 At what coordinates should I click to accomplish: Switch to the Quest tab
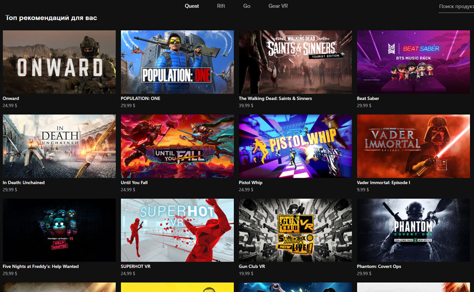click(191, 6)
